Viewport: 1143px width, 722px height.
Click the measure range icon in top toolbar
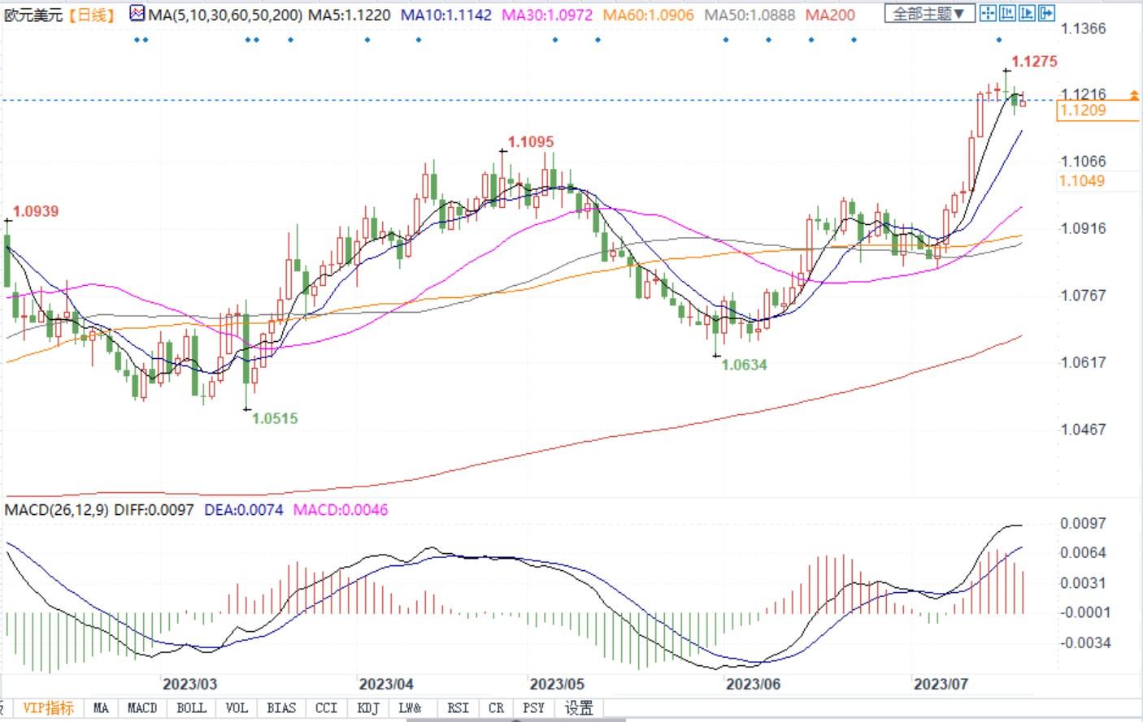coord(1007,13)
